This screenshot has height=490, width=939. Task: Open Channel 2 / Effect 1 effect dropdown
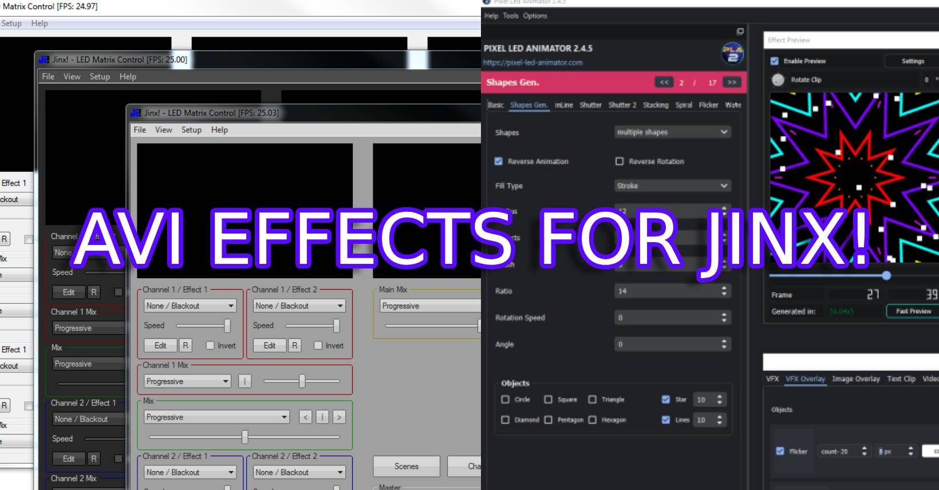pos(190,472)
